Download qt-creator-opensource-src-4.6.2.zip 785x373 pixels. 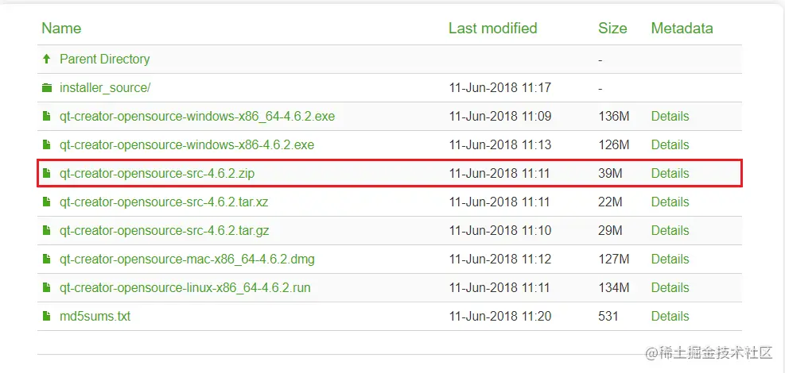click(x=158, y=173)
